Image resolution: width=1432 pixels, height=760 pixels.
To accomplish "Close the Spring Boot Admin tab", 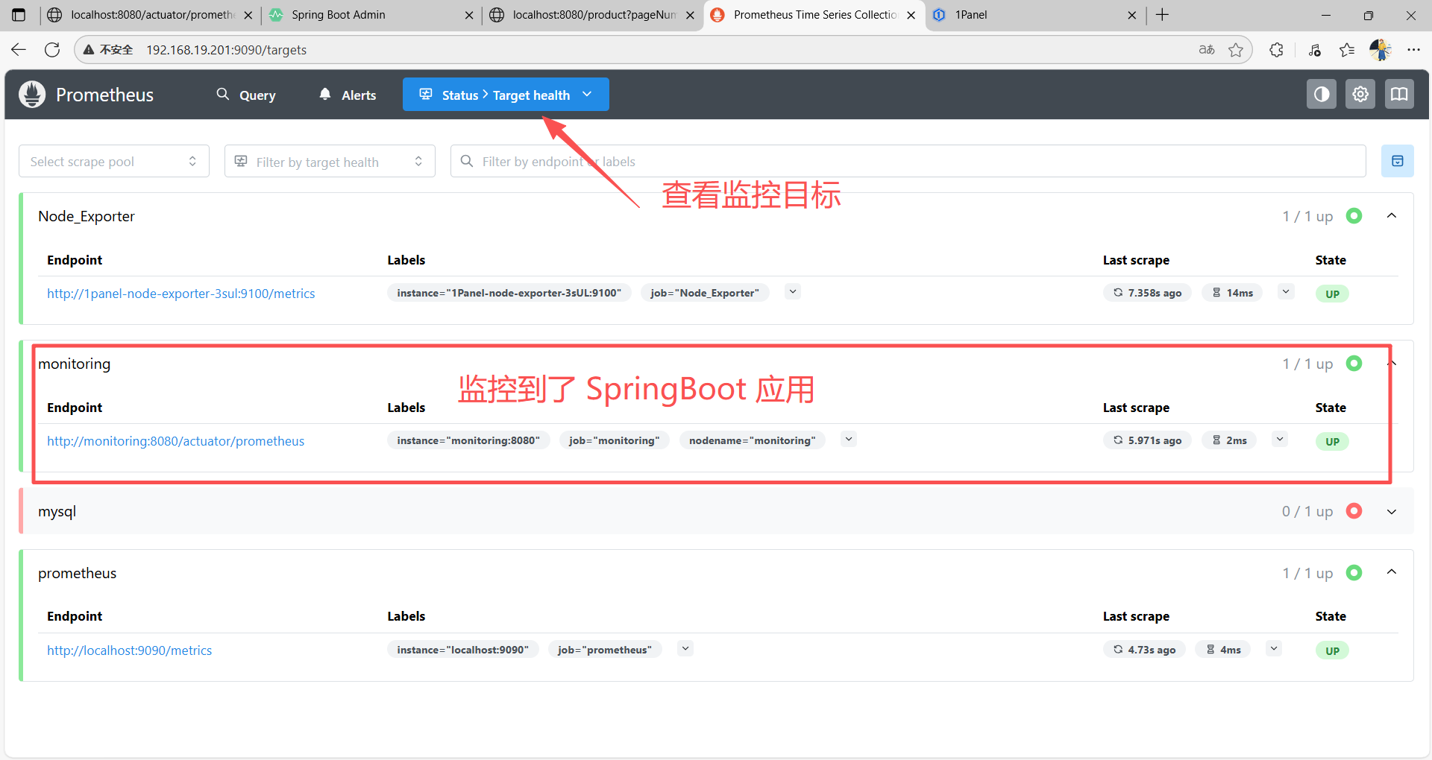I will [469, 15].
